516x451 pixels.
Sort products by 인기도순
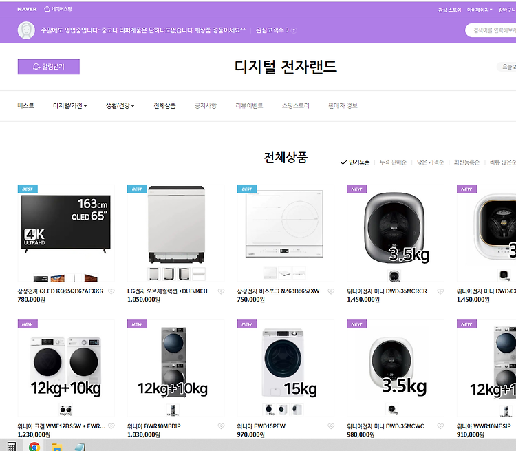pos(355,162)
